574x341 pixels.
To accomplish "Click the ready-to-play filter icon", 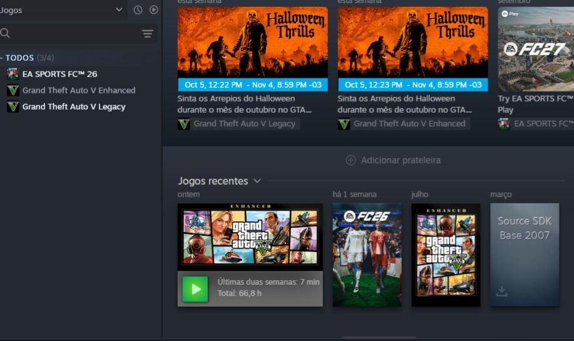I will 154,10.
